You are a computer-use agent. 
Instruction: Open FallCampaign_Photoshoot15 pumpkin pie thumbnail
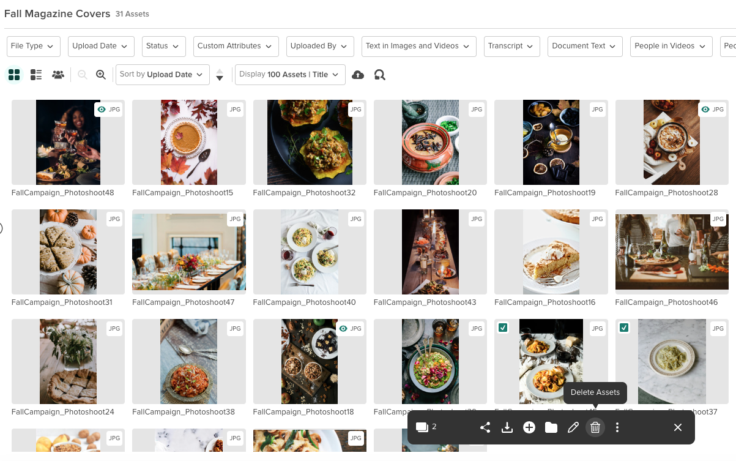(x=189, y=142)
